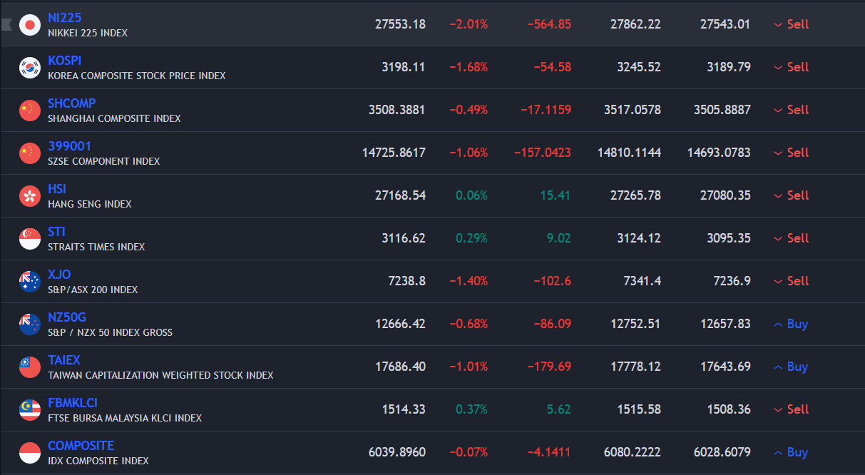
Task: Open the STI ticker link
Action: 56,232
